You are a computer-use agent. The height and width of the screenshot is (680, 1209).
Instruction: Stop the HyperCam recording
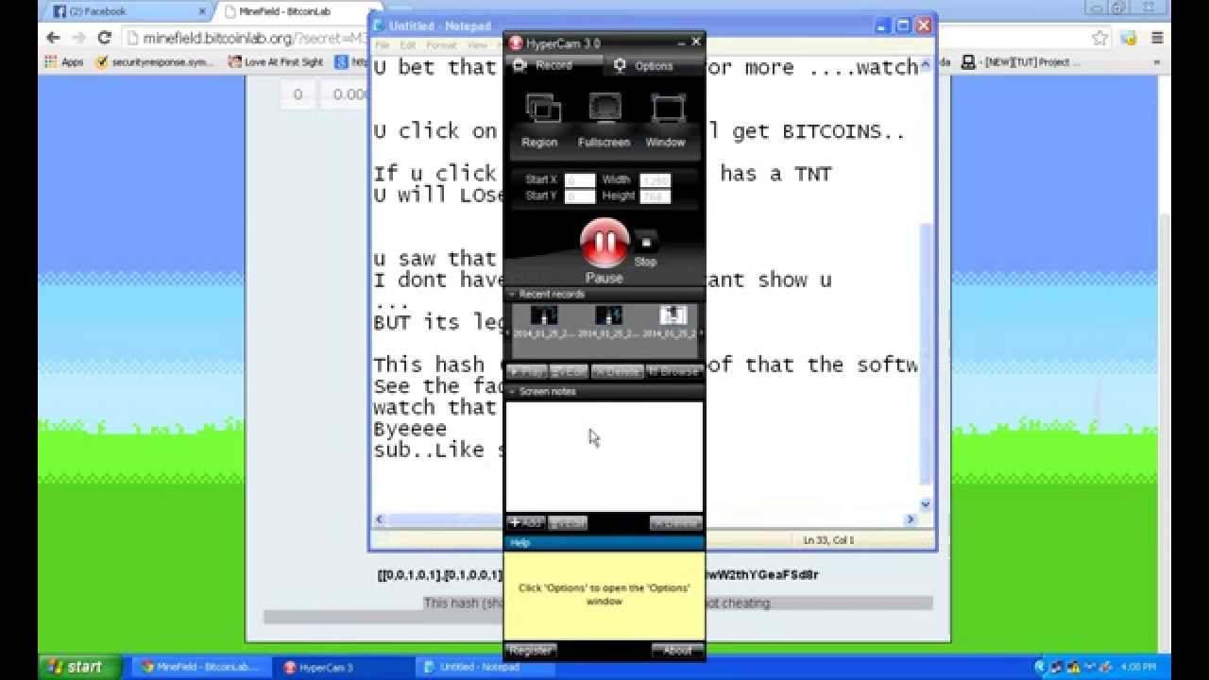pyautogui.click(x=645, y=242)
